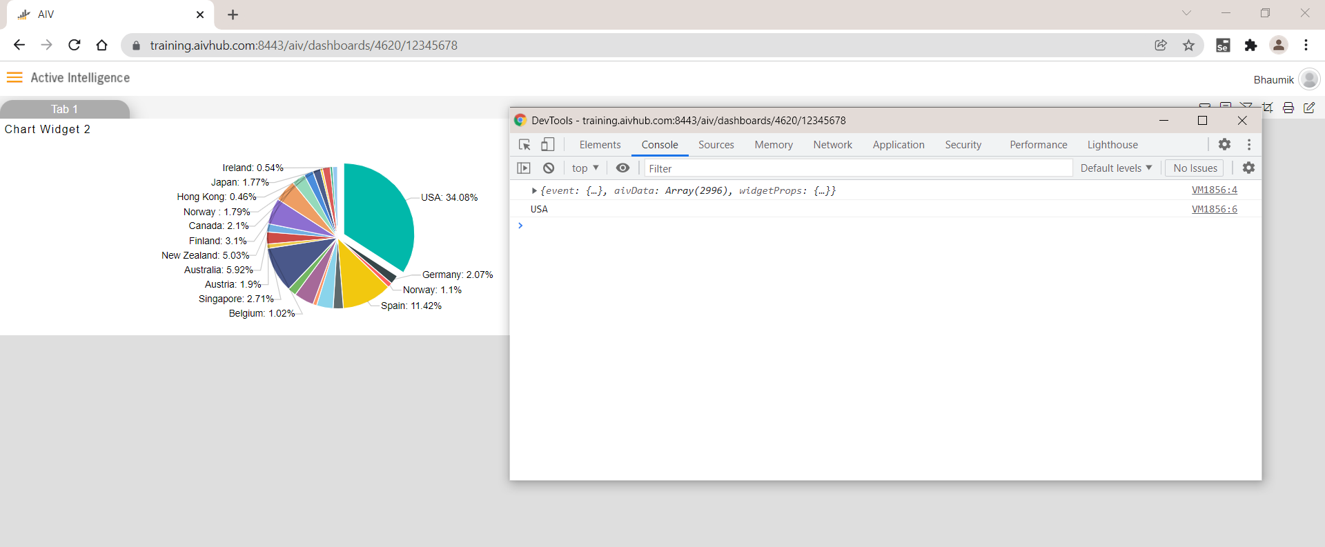Viewport: 1325px width, 547px height.
Task: Open source link VM1856:4
Action: coord(1215,190)
